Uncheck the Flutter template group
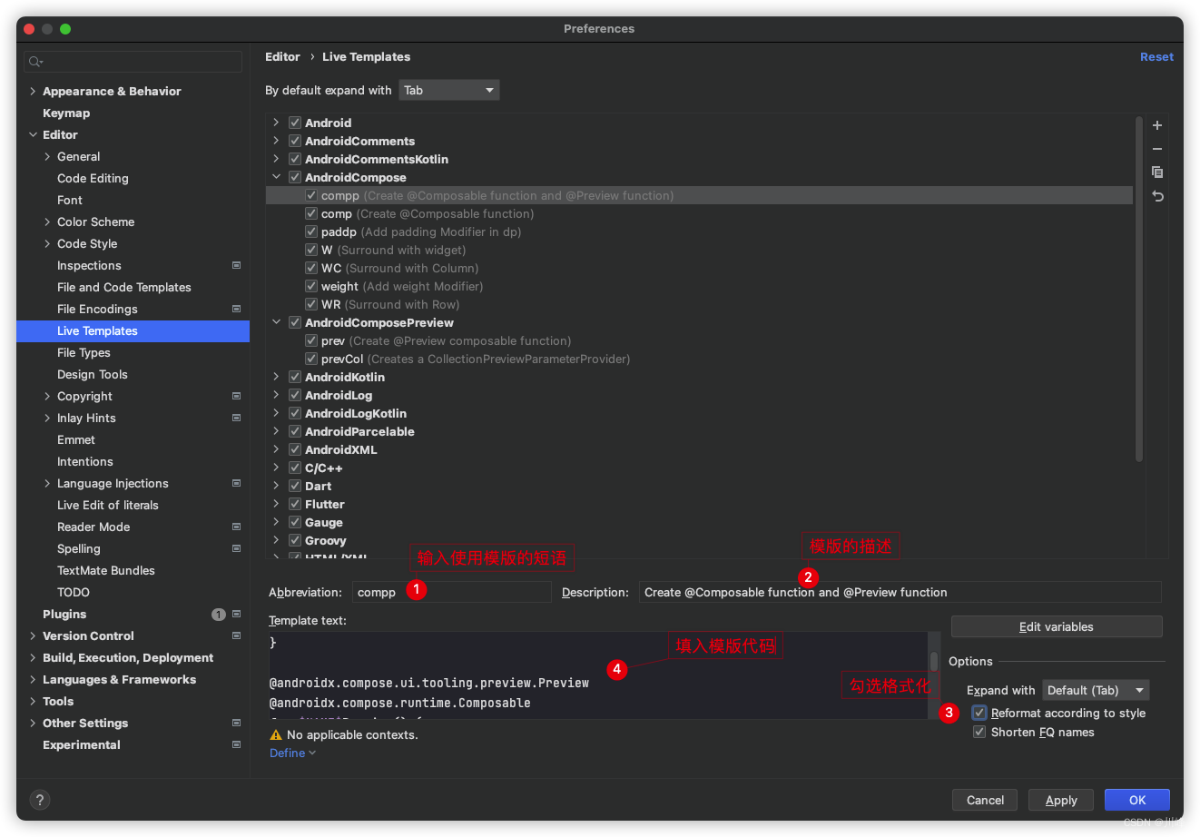The image size is (1200, 837). pos(295,504)
